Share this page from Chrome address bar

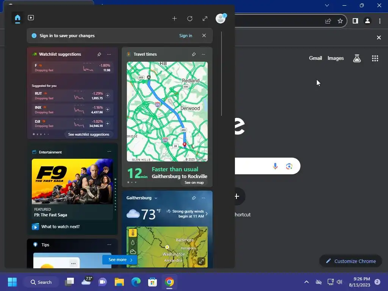pos(328,21)
